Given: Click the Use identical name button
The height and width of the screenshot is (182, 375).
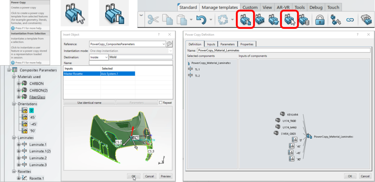Looking at the screenshot, I should [x=89, y=103].
